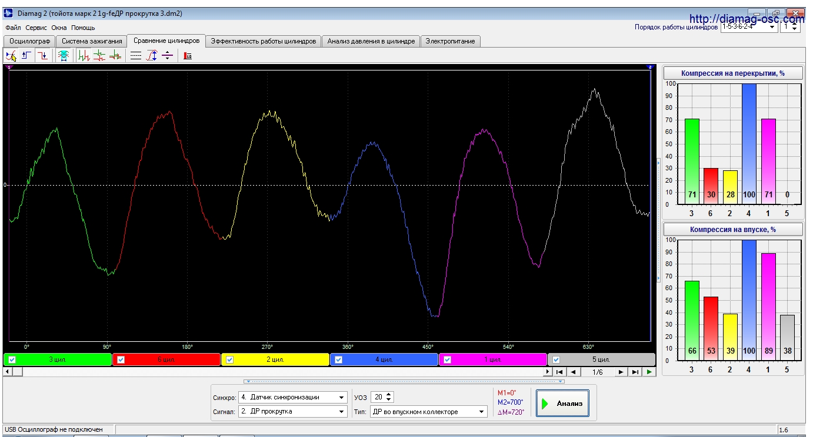This screenshot has width=813, height=437.
Task: Toggle the cyan signal filter icon
Action: pyautogui.click(x=63, y=56)
